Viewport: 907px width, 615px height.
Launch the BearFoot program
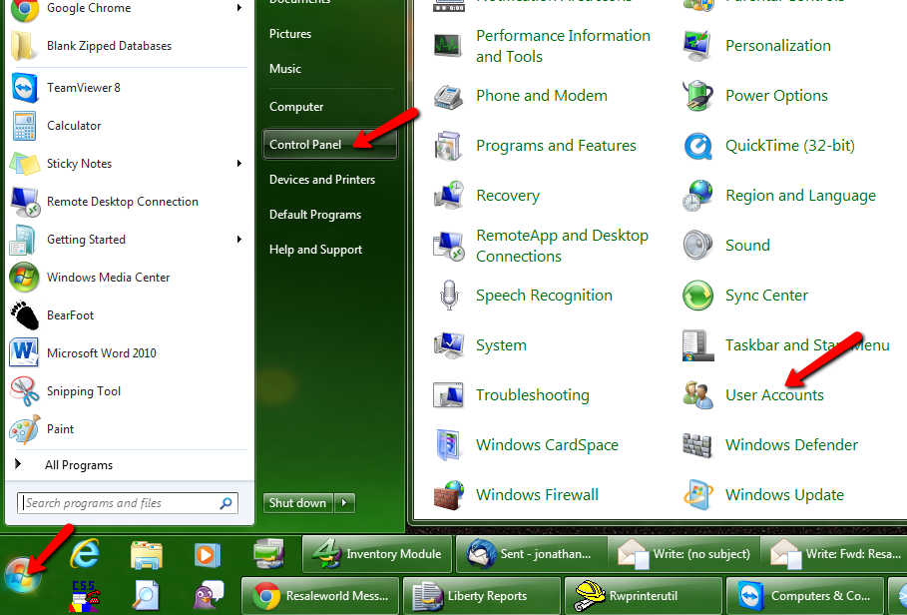pos(130,315)
